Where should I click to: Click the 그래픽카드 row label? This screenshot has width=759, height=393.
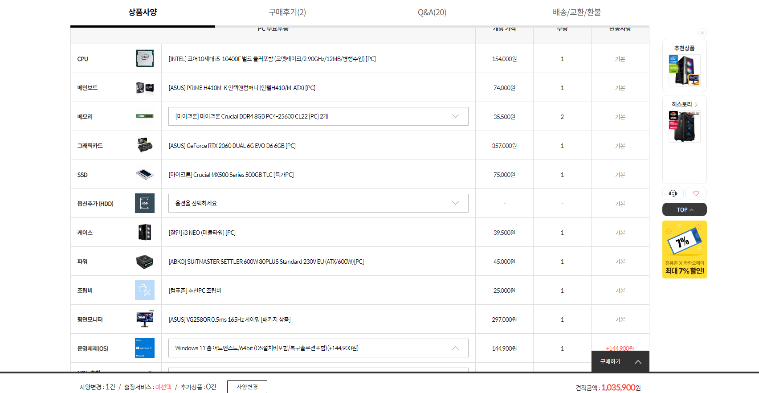click(90, 146)
